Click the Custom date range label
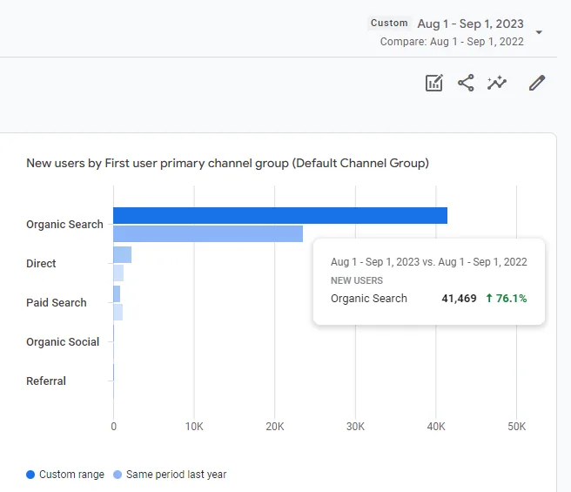The width and height of the screenshot is (571, 492). point(389,23)
